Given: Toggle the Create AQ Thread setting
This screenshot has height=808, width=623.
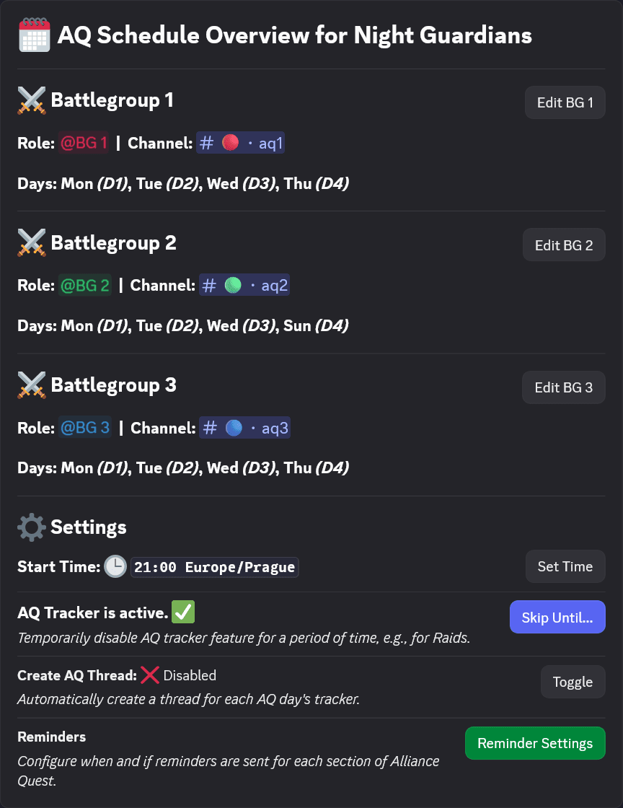Looking at the screenshot, I should [x=573, y=681].
